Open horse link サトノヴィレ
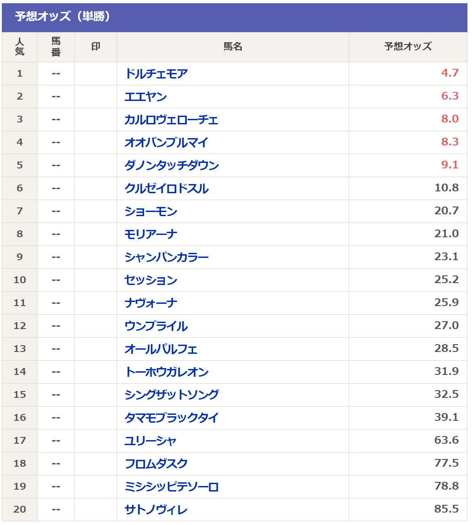The width and height of the screenshot is (472, 525). coord(156,509)
